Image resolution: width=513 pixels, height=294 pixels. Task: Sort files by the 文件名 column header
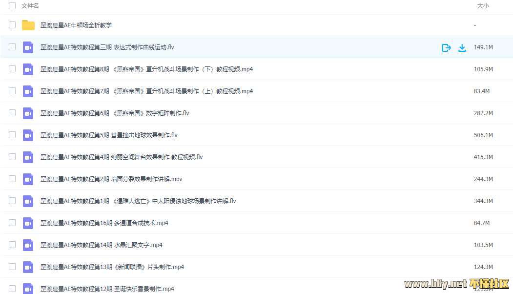coord(30,6)
